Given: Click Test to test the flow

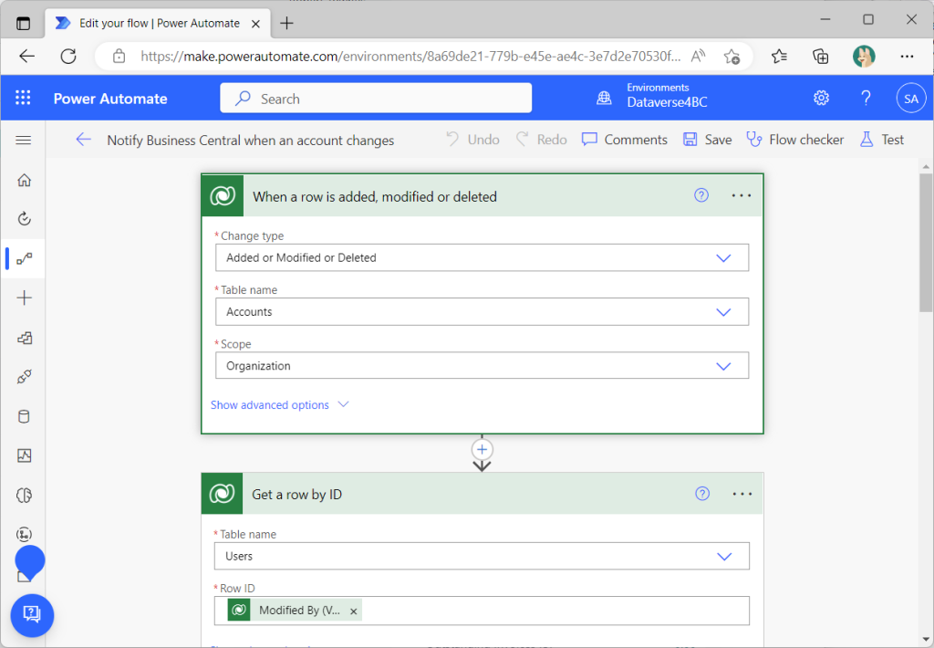Looking at the screenshot, I should point(882,140).
